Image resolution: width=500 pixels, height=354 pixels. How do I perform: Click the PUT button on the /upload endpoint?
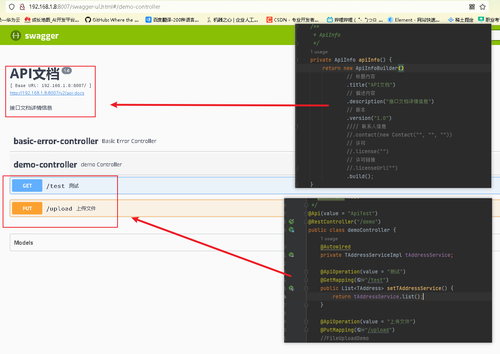tap(27, 208)
